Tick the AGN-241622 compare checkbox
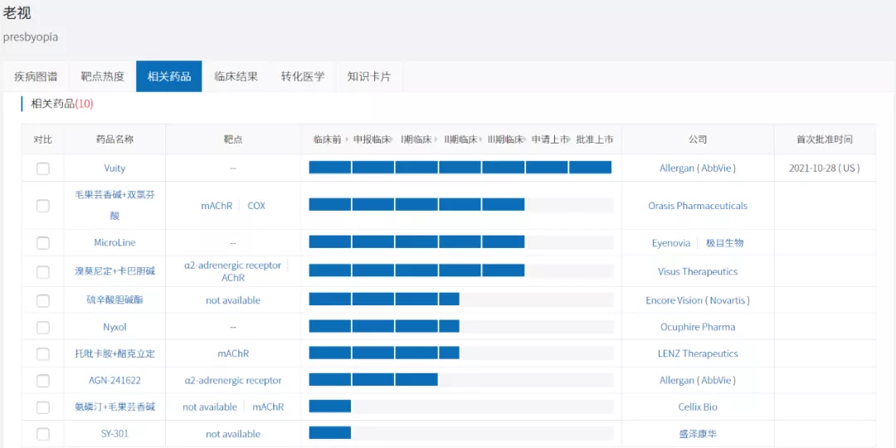 click(43, 381)
